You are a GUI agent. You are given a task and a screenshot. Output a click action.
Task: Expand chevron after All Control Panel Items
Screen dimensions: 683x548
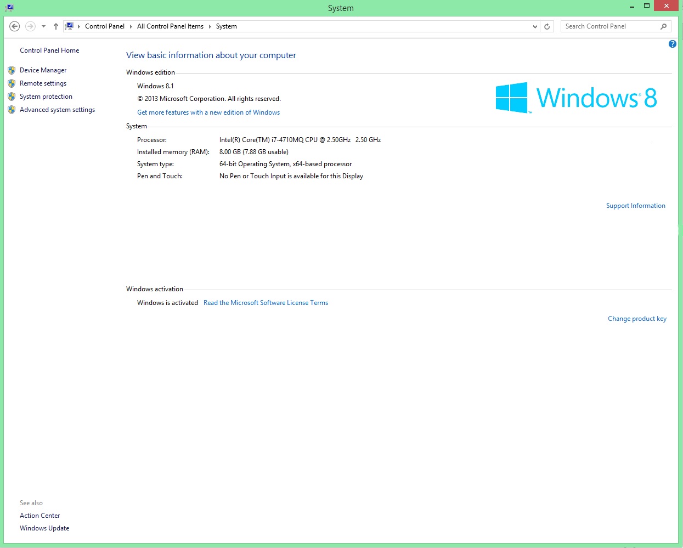coord(210,26)
